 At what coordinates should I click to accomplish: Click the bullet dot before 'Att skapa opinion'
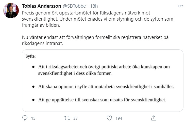pos(33,87)
